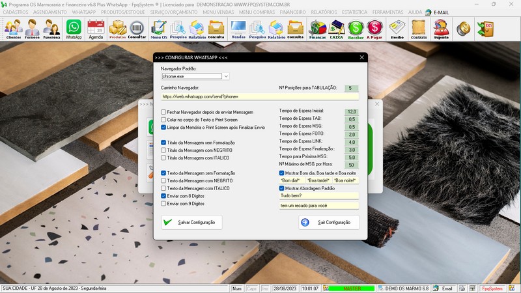Click the 28/08/2023 date in status bar

[x=285, y=288]
